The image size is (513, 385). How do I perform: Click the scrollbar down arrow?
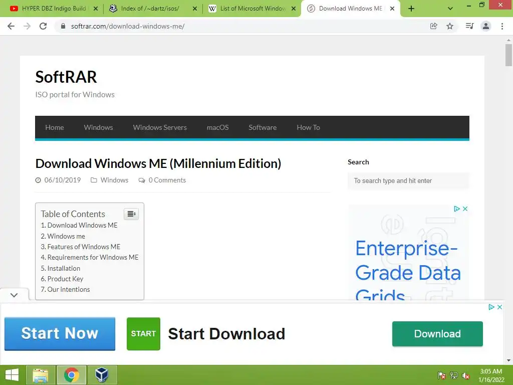(508, 360)
